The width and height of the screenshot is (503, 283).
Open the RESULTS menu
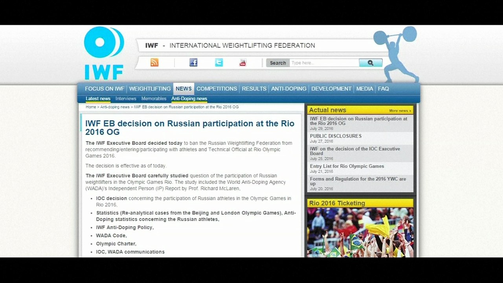254,89
